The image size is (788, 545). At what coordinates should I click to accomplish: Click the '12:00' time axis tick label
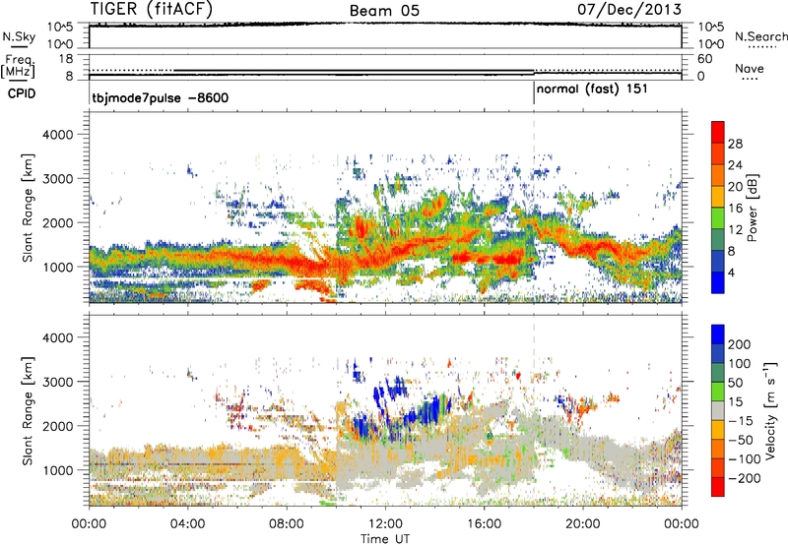coord(385,524)
